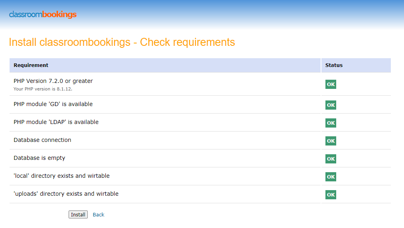Viewport: 404px width, 228px height.
Task: Click OK badge for 'local' directory row
Action: (331, 177)
